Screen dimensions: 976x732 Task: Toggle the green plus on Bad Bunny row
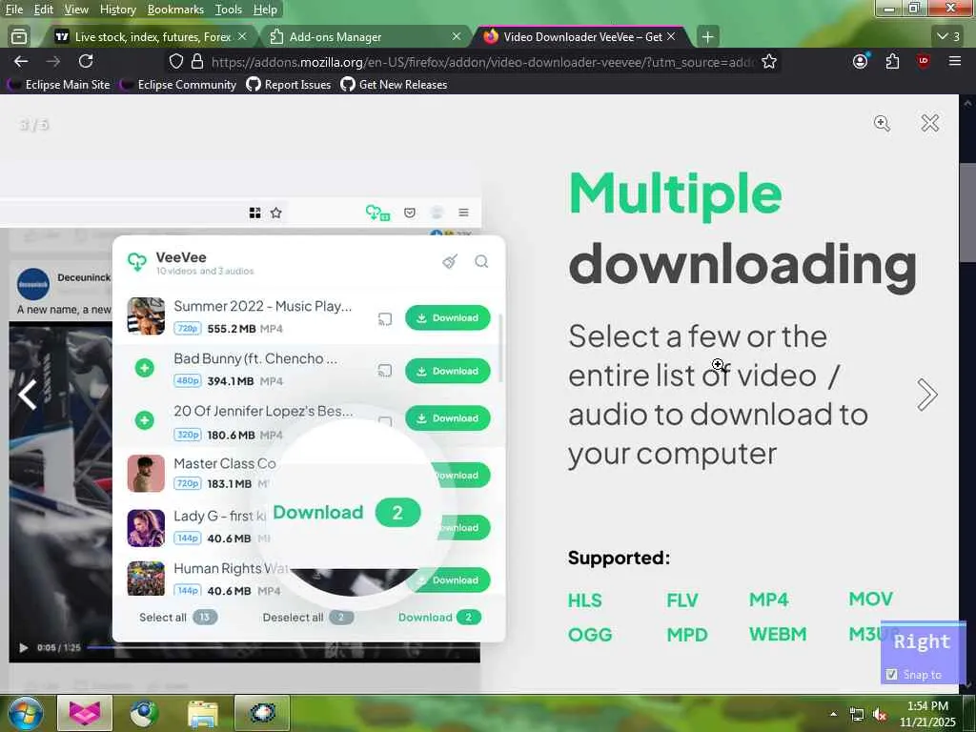(x=145, y=368)
